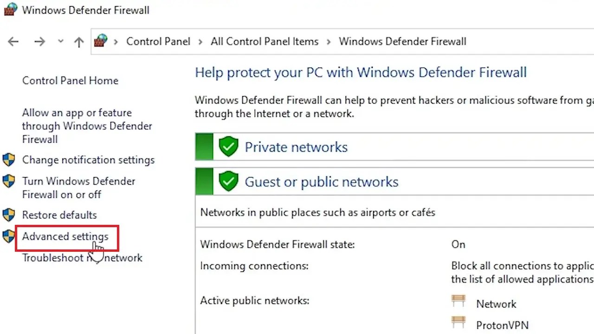Click the green shield icon on Private networks
The width and height of the screenshot is (594, 334).
(228, 146)
